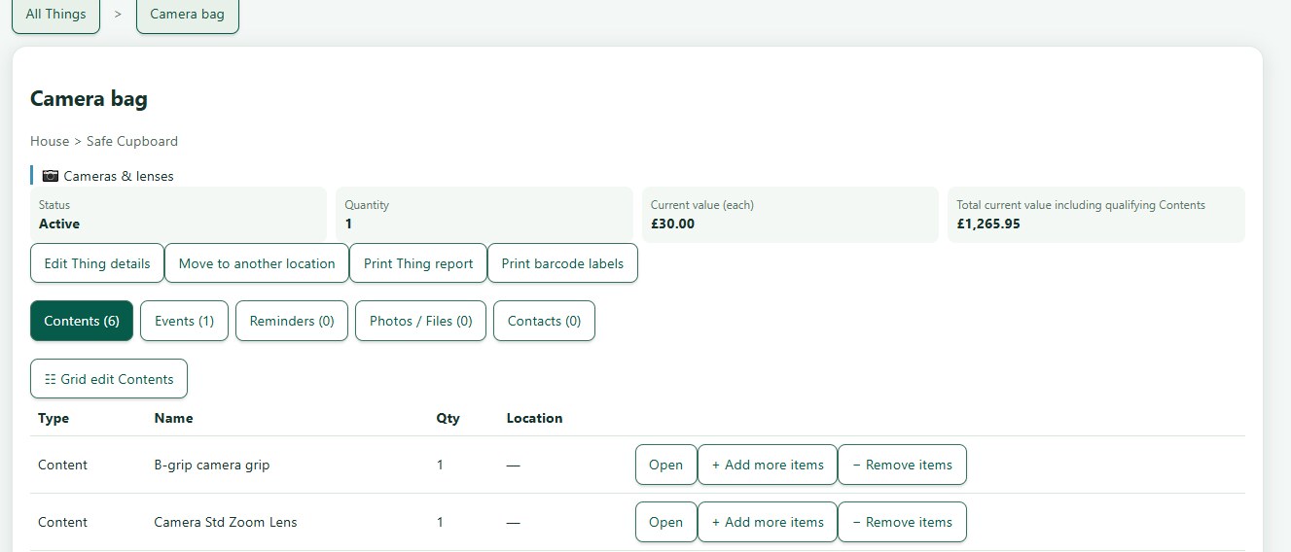Click the Qty column header
This screenshot has height=552, width=1291.
coord(448,418)
